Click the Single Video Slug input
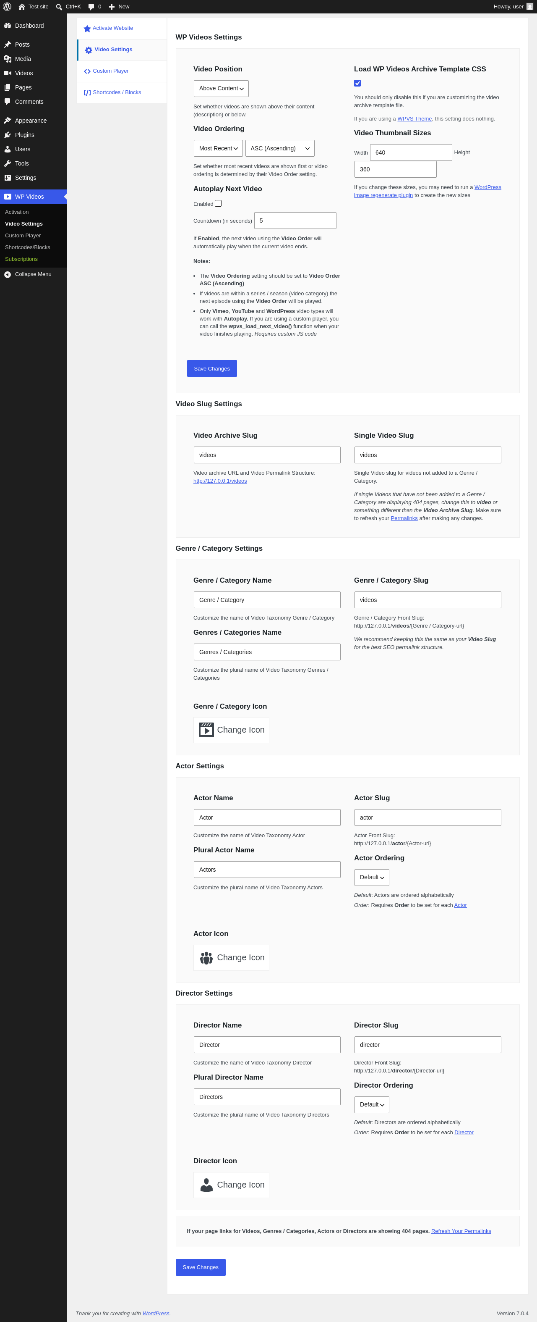This screenshot has width=537, height=1322. coord(428,455)
